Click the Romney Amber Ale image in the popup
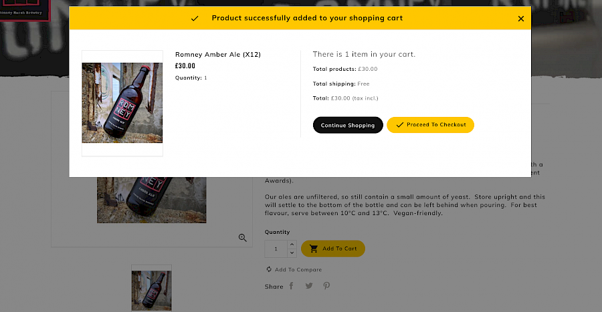 pyautogui.click(x=122, y=103)
